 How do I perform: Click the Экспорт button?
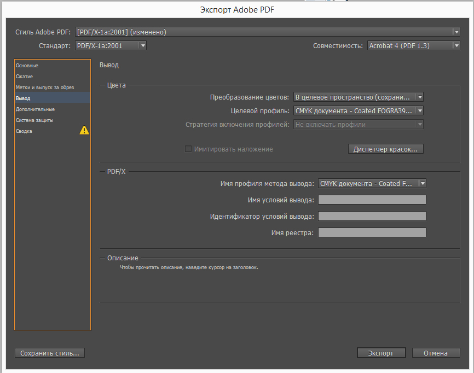point(381,353)
